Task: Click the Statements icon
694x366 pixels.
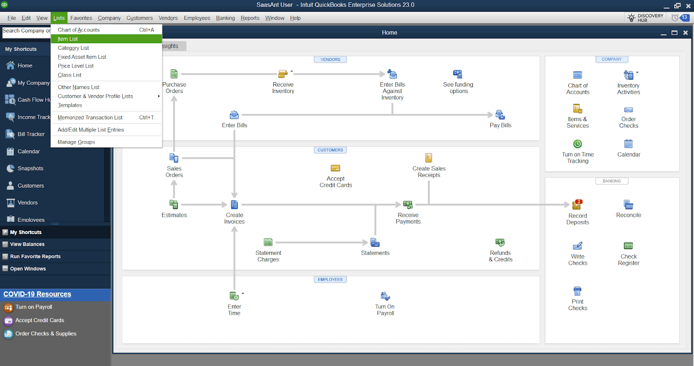Action: tap(375, 242)
